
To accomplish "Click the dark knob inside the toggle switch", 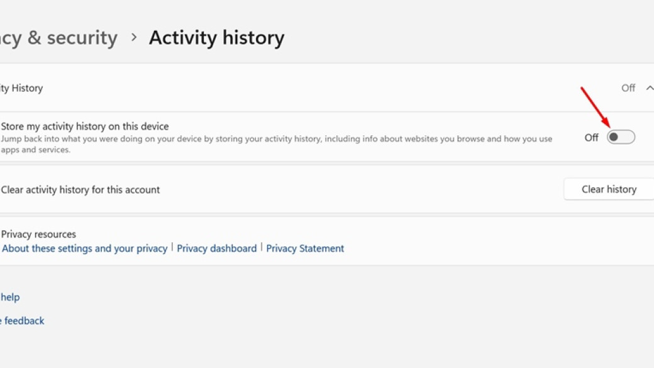I will (x=614, y=137).
